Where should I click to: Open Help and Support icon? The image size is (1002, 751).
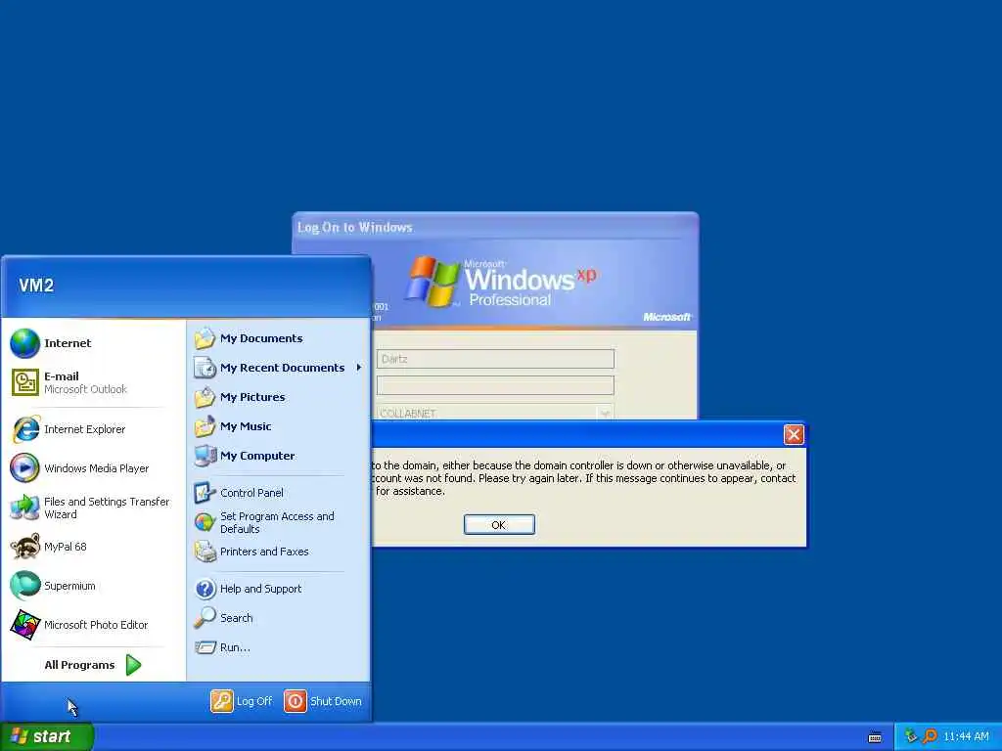[205, 589]
